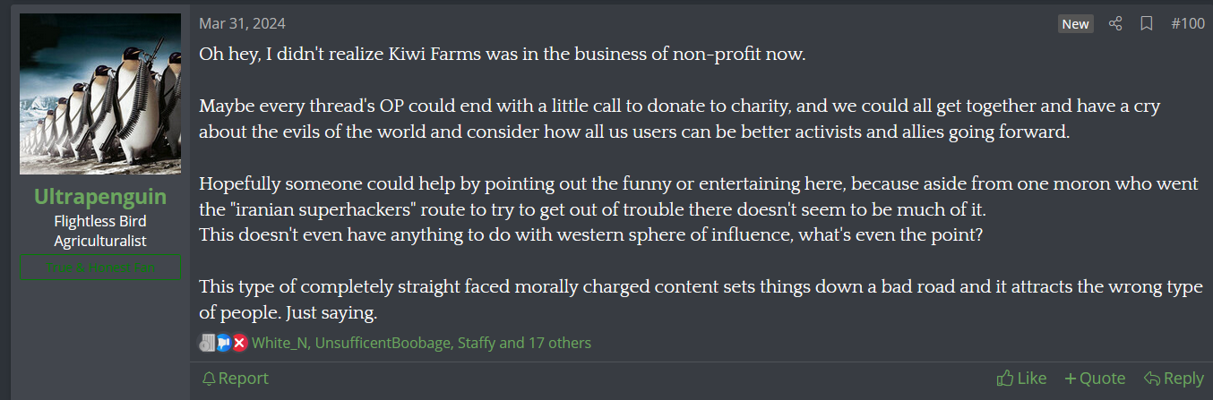
Task: Open the Ultrapenguin username profile link
Action: pos(100,197)
